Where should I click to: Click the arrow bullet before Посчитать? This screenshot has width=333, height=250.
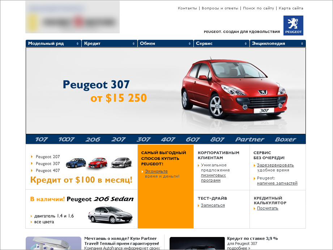click(x=255, y=208)
